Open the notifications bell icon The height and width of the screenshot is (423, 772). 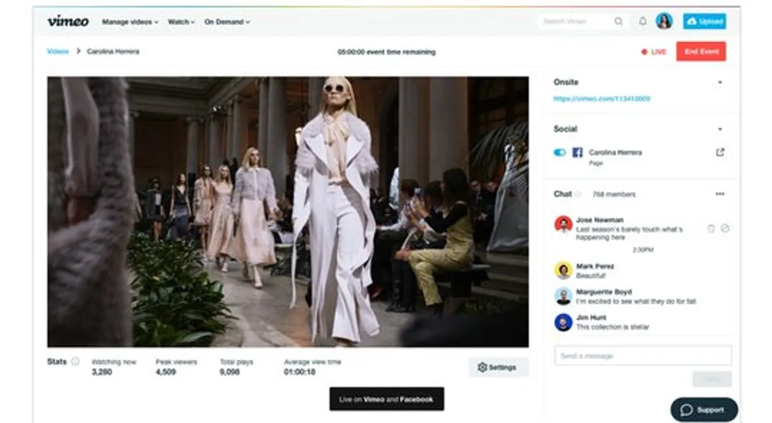pos(643,21)
